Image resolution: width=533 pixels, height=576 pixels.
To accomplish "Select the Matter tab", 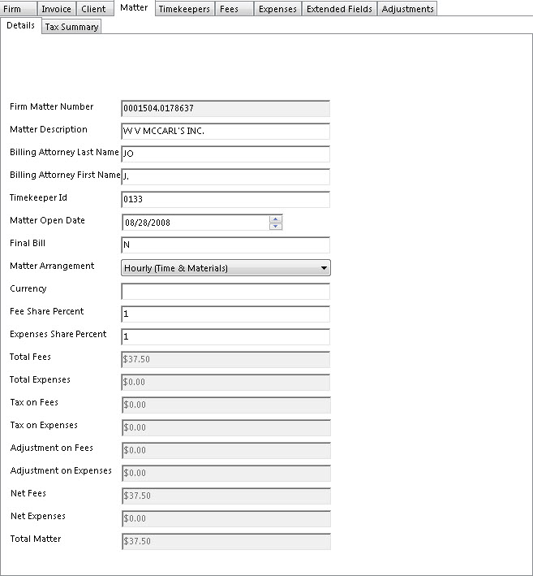I will click(x=134, y=7).
